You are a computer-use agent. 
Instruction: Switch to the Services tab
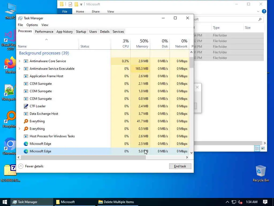118,32
